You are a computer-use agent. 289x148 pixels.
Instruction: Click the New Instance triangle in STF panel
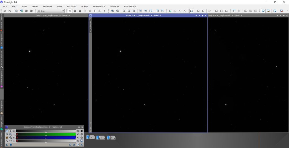pos(7,145)
